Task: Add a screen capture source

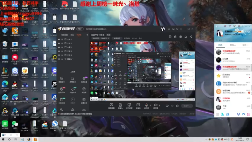Action: click(111, 106)
